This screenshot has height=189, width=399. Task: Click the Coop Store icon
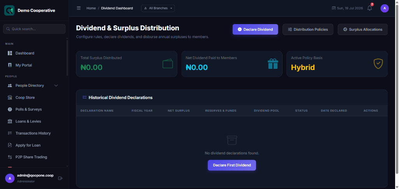point(10,98)
